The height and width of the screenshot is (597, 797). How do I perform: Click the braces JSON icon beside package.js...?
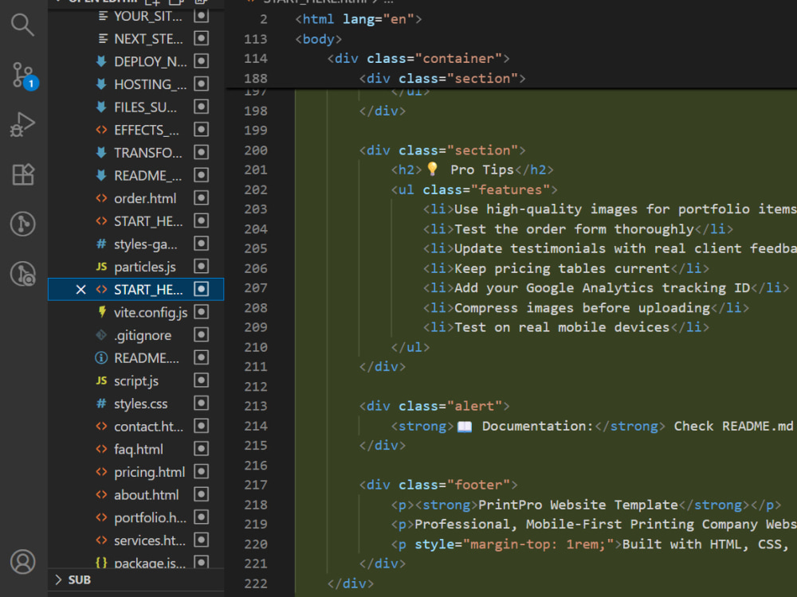pyautogui.click(x=101, y=563)
